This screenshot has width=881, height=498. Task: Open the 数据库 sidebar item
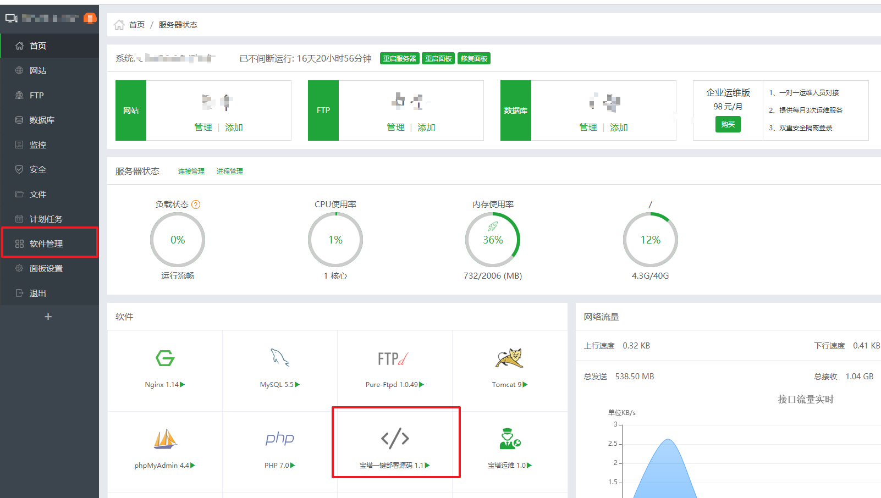pyautogui.click(x=49, y=120)
